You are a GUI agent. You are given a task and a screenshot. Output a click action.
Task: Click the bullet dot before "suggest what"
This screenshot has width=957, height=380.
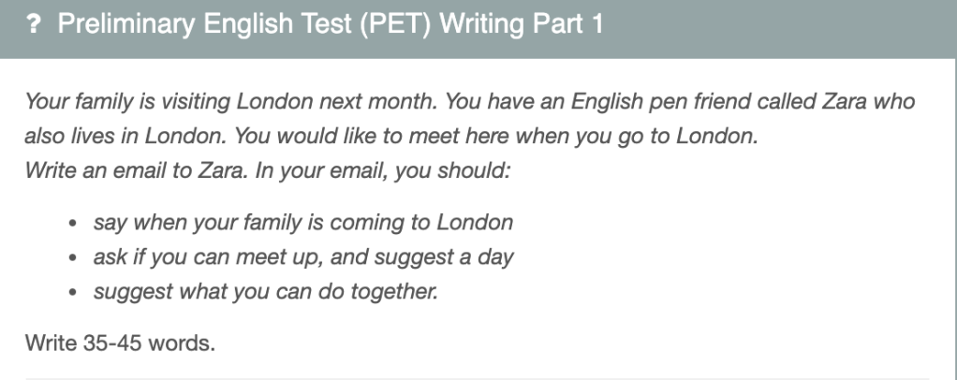(73, 291)
